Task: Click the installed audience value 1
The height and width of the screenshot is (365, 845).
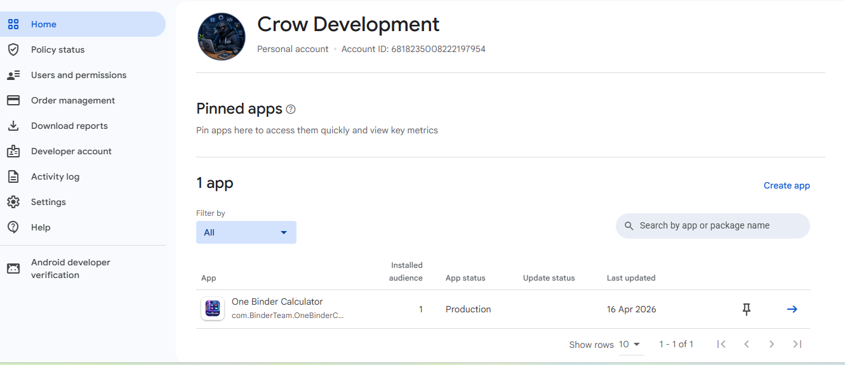Action: (420, 309)
